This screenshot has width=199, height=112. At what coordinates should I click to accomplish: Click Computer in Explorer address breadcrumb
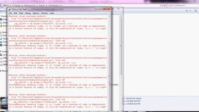click(x=16, y=6)
